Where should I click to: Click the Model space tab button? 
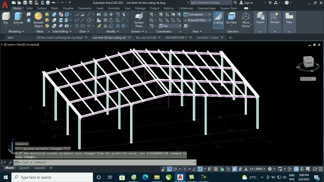[10, 168]
